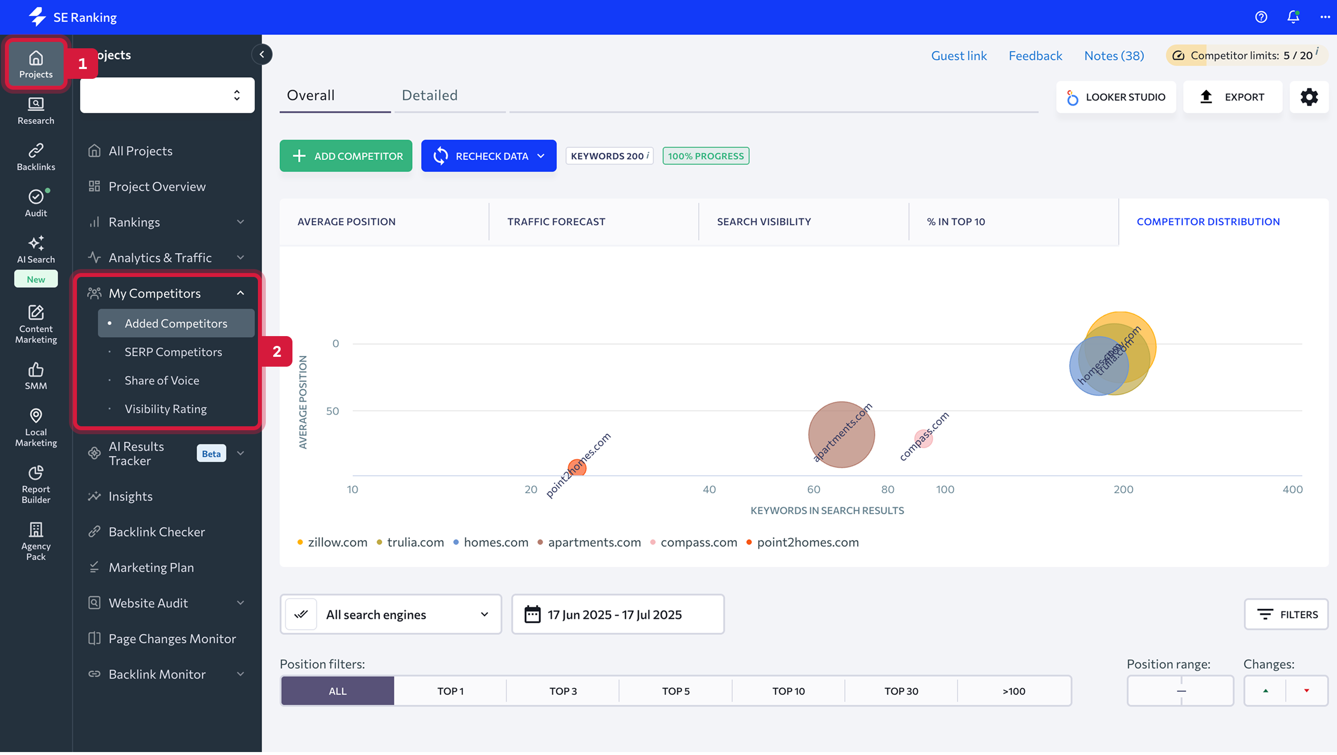Select the TOP 1 position filter
1337x755 pixels.
tap(450, 691)
